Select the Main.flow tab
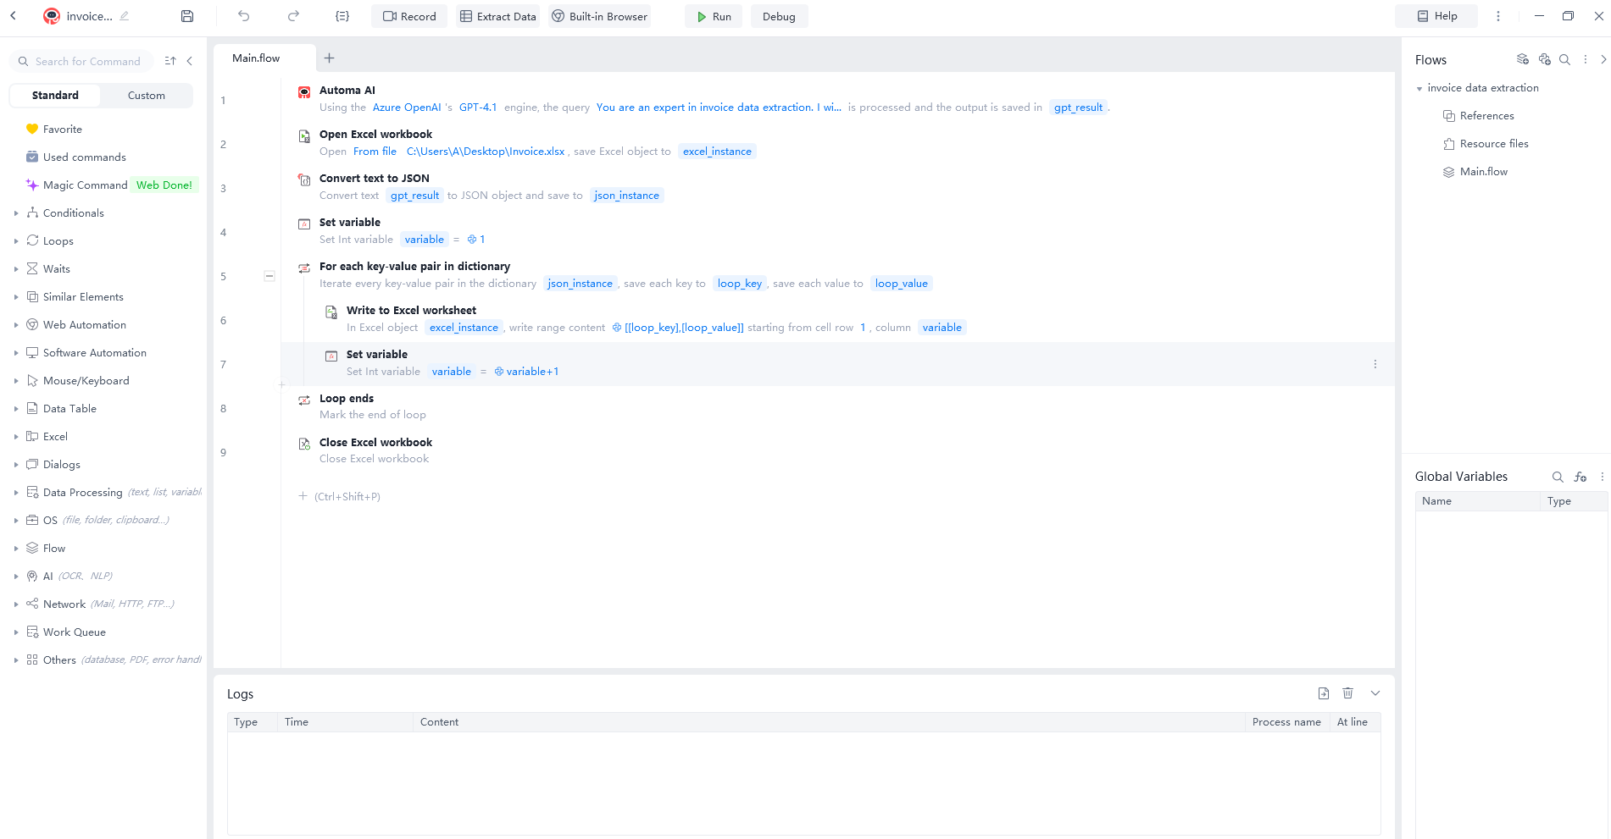1611x839 pixels. (x=256, y=58)
